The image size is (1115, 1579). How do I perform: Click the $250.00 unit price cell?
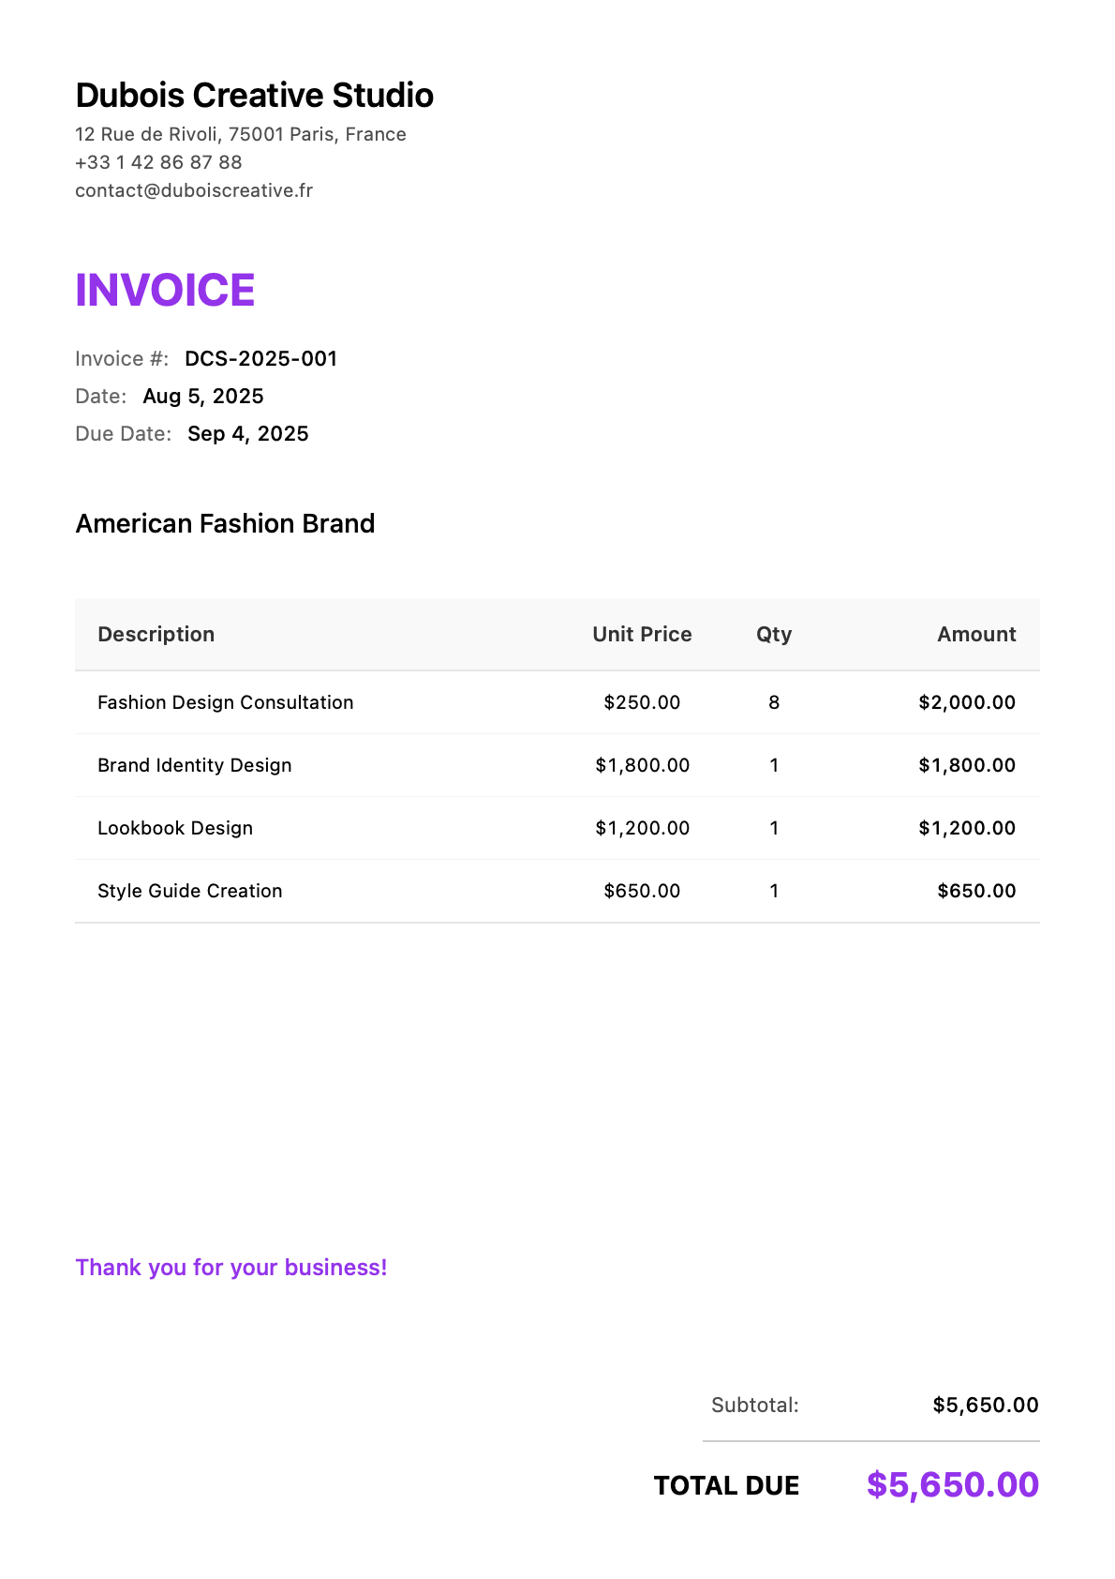pos(642,702)
